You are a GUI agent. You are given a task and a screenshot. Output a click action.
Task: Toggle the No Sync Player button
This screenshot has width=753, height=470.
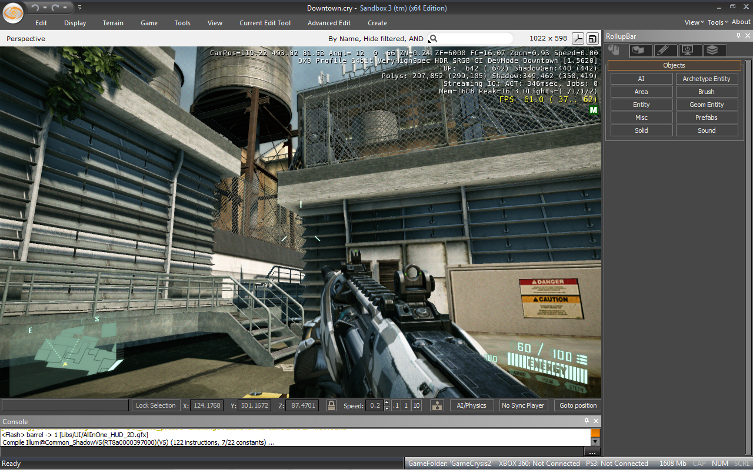click(523, 405)
